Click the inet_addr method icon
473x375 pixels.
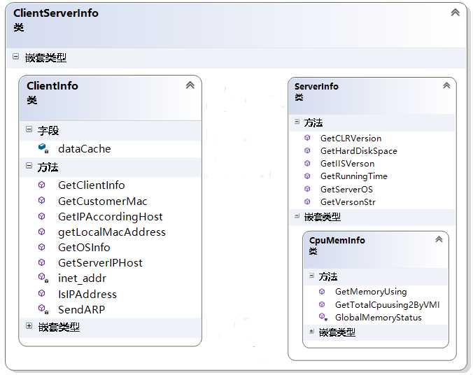tap(43, 278)
